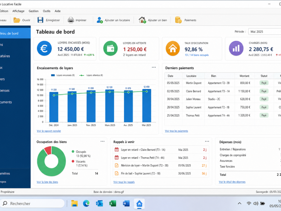Click the Paiements coins icon
This screenshot has height=211, width=281.
pos(178,20)
